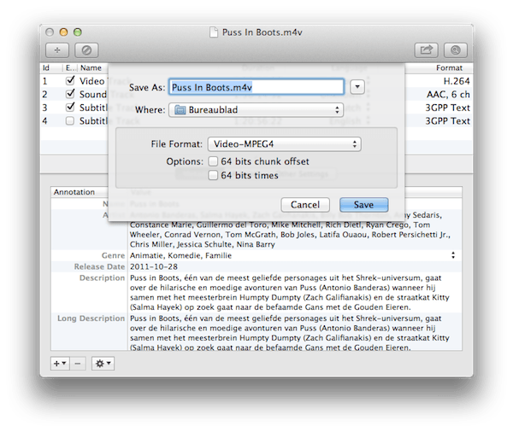Click the document icon in title bar
513x432 pixels.
(214, 32)
